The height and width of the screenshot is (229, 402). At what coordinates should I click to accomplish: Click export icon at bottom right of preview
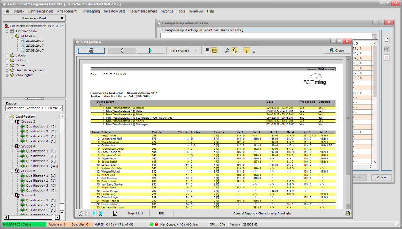[x=347, y=214]
